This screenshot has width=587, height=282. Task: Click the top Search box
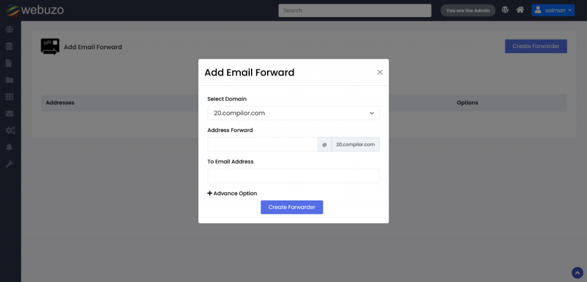click(x=355, y=10)
